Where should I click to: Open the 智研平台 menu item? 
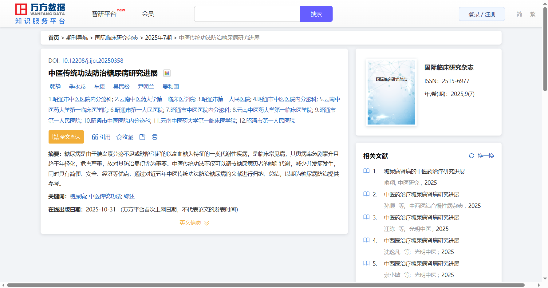coord(104,14)
